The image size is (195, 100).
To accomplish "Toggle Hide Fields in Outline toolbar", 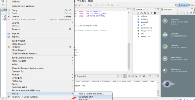I will point(145,13).
